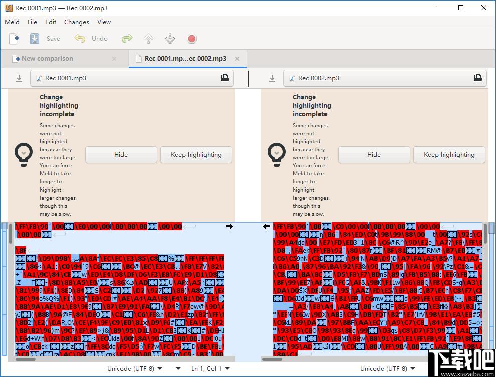Image resolution: width=496 pixels, height=377 pixels.
Task: Click inside the right diff text pane
Action: point(377,289)
